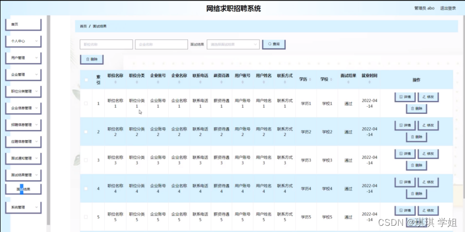Click 修改 for row 1

428,97
